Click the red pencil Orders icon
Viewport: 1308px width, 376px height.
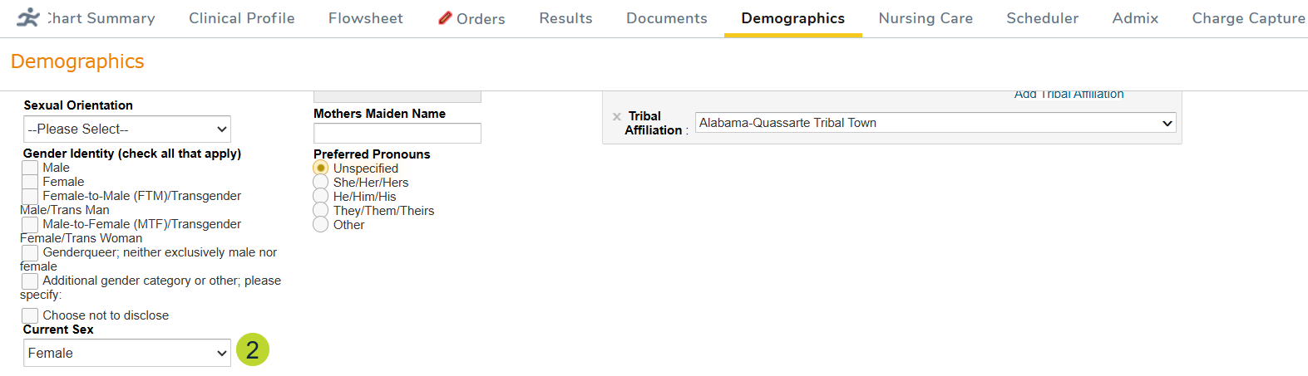coord(445,17)
